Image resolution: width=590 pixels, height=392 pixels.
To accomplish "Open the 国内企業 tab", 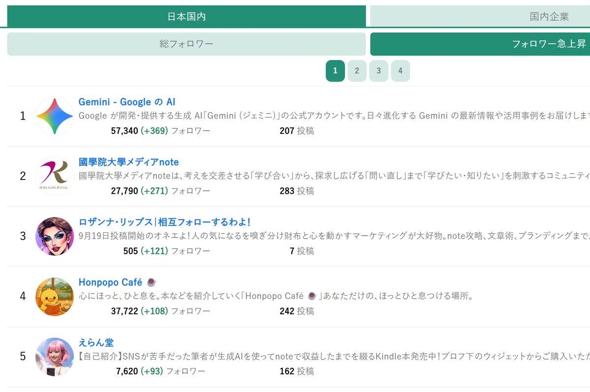I will tap(480, 16).
